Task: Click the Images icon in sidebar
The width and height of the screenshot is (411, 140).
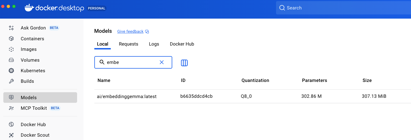Action: point(11,49)
